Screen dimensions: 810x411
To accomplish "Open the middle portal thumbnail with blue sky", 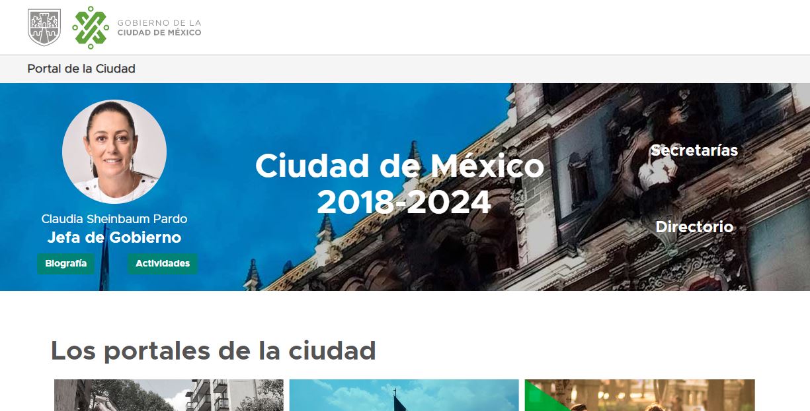I will [x=404, y=395].
